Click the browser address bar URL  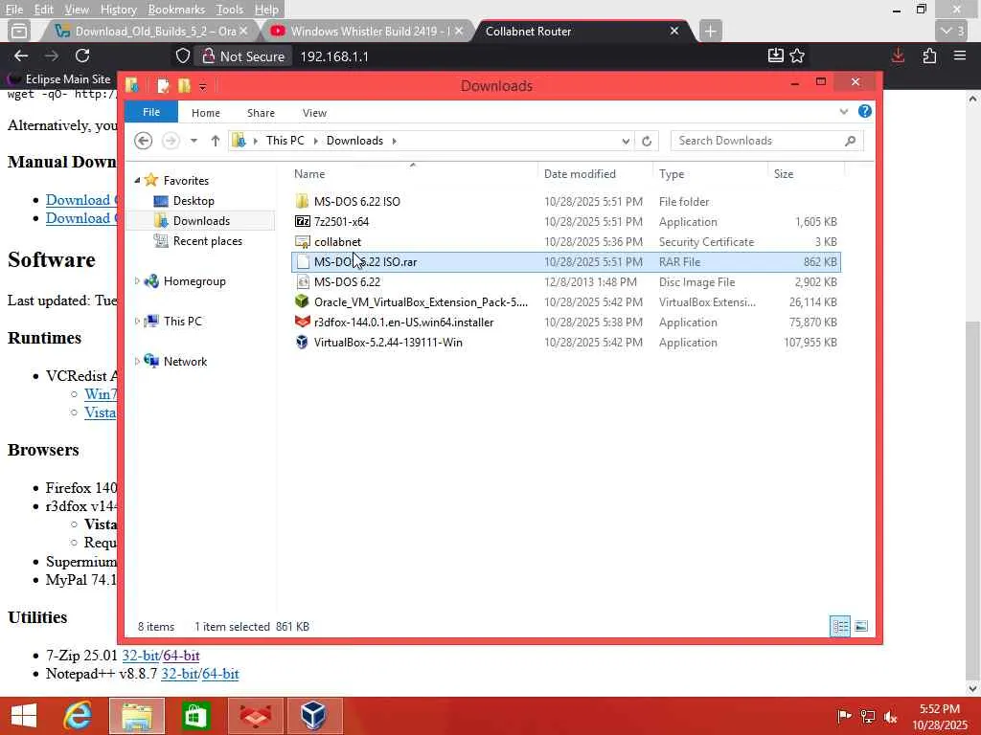334,56
